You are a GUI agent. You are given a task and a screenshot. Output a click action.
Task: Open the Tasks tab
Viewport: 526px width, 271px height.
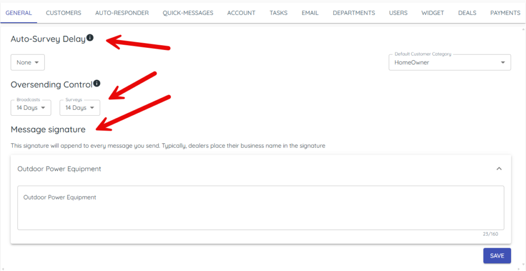[x=278, y=13]
